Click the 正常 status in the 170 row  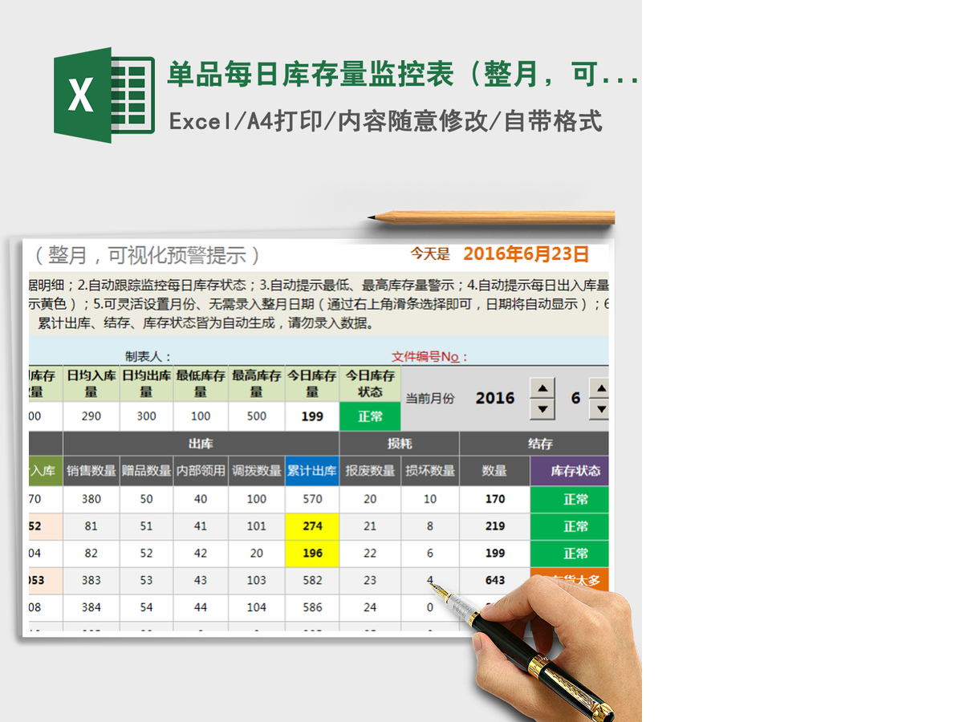tap(570, 499)
